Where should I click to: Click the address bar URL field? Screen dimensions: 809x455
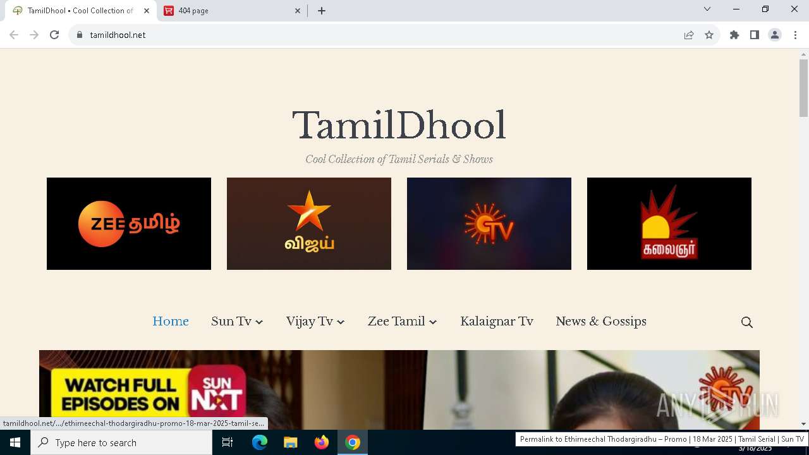(x=379, y=35)
